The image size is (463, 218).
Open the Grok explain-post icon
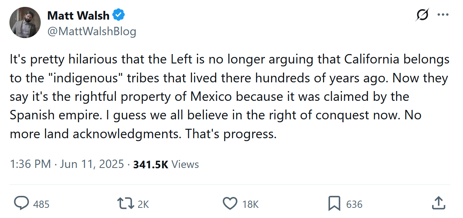click(x=422, y=15)
